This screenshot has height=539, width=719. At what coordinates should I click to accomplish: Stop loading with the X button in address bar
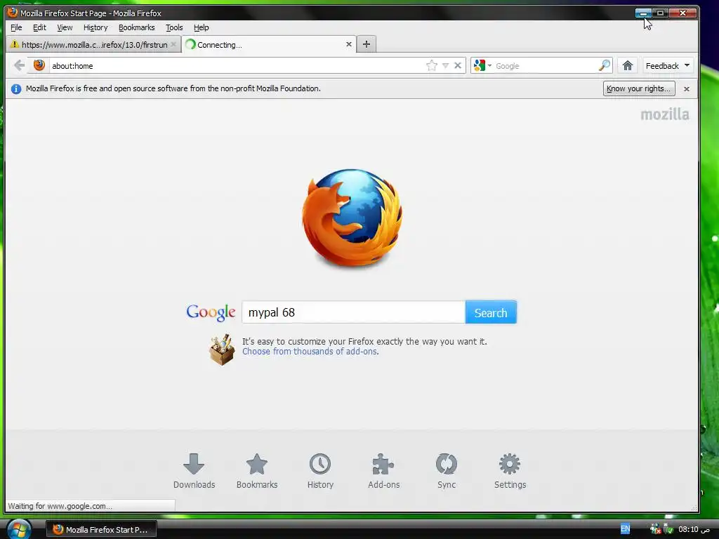[458, 65]
